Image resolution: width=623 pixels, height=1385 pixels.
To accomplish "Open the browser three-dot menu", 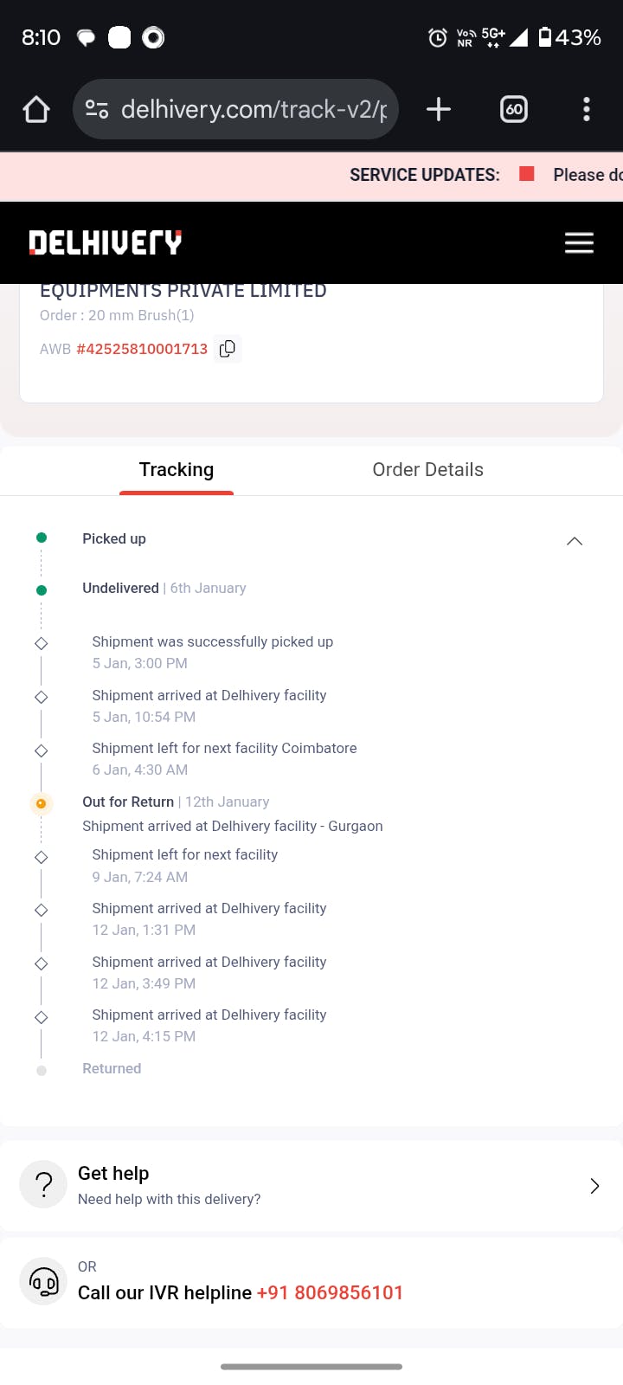I will [x=587, y=109].
